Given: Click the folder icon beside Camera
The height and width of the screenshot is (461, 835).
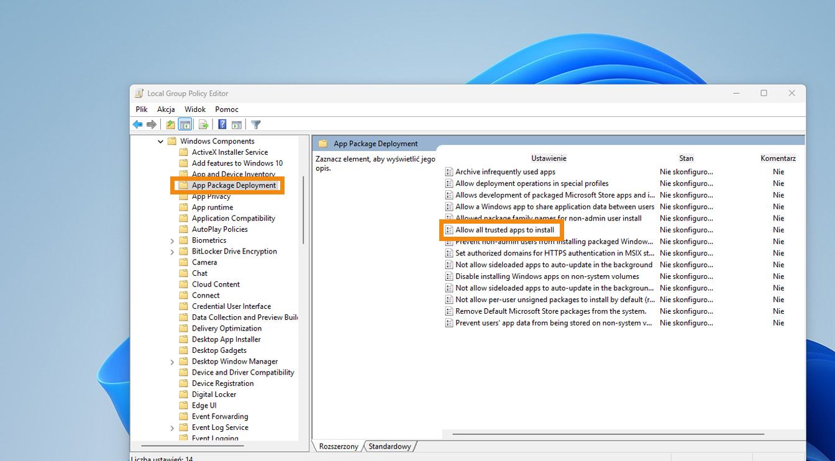Looking at the screenshot, I should (183, 262).
